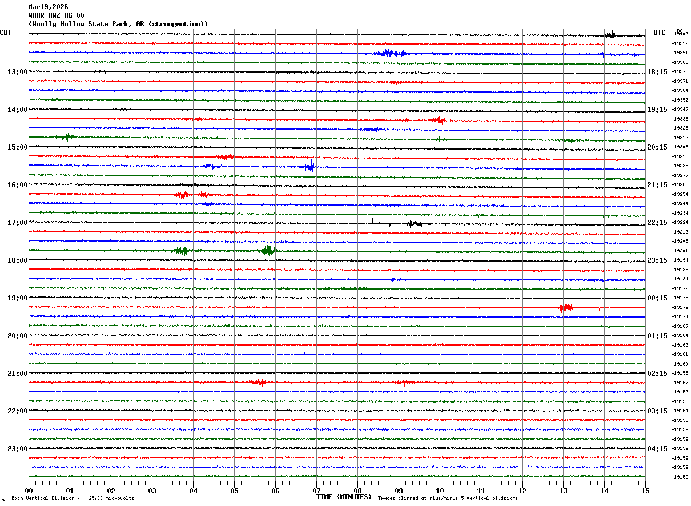
Task: Click the DC offset value -19224
Action: click(x=680, y=222)
